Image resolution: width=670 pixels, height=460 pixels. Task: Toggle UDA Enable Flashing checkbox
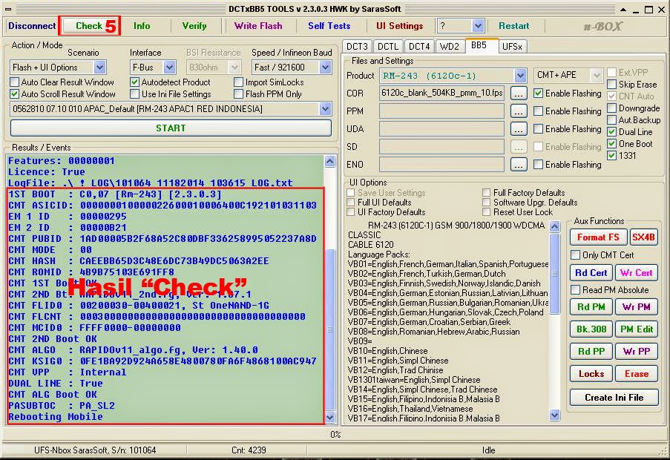539,128
